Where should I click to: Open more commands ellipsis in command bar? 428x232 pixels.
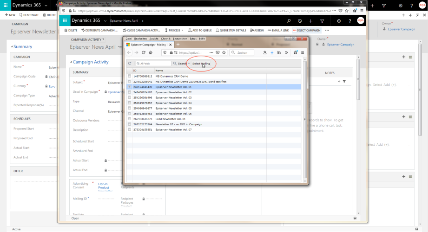(327, 30)
